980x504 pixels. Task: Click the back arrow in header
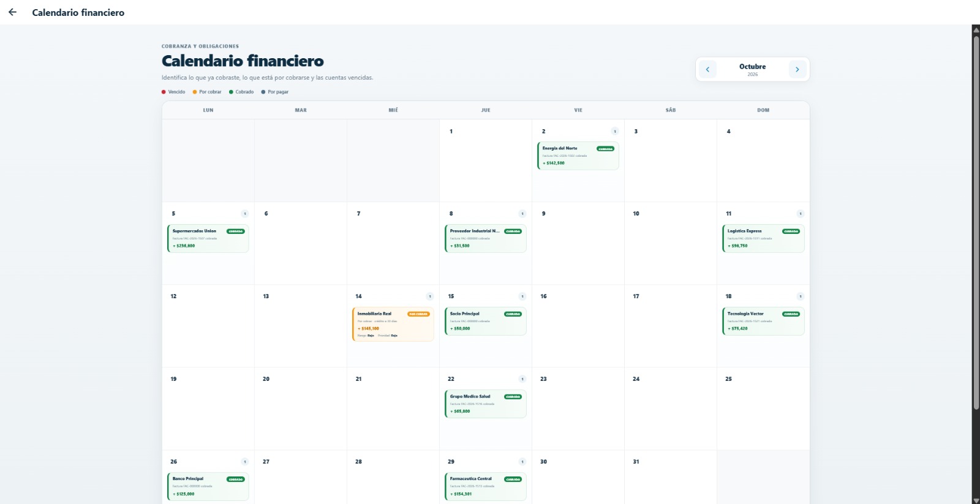pos(12,12)
